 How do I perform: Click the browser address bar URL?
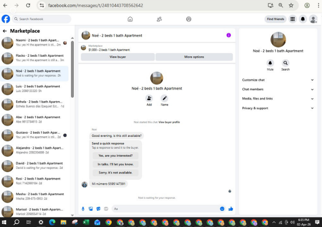(95, 6)
